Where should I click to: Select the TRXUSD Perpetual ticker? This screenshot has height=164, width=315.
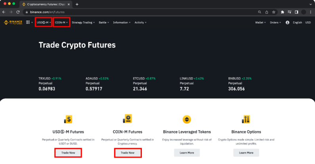point(50,84)
